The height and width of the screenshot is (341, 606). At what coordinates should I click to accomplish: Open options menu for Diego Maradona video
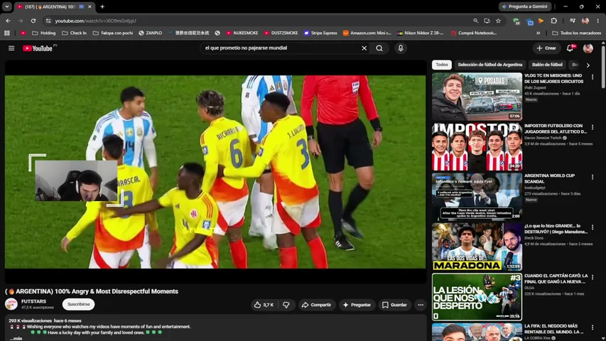[593, 227]
